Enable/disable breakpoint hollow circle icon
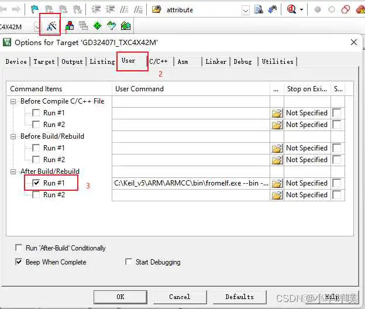 coord(332,9)
